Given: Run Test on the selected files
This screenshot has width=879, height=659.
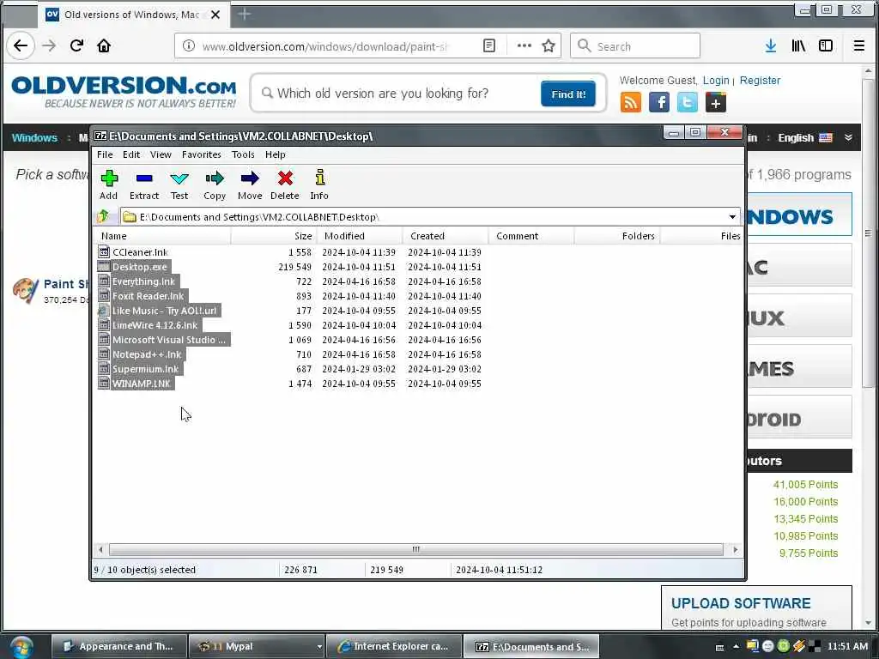Looking at the screenshot, I should click(x=179, y=184).
